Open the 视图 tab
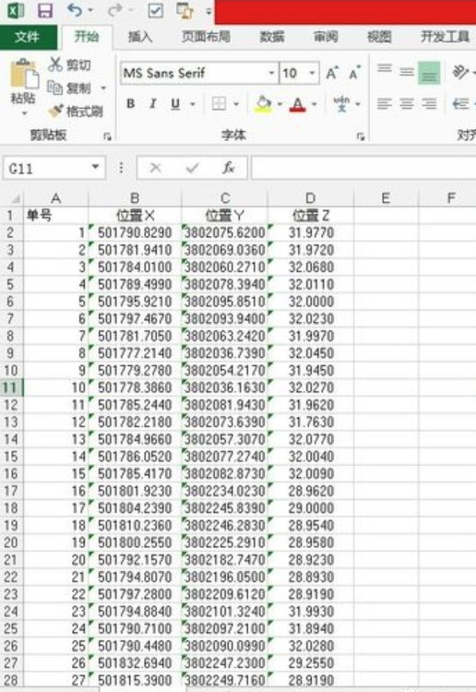Screen dimensions: 476x692 (x=379, y=37)
